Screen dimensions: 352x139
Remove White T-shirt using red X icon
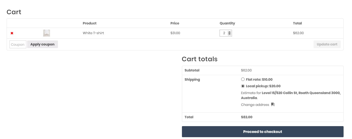point(12,33)
